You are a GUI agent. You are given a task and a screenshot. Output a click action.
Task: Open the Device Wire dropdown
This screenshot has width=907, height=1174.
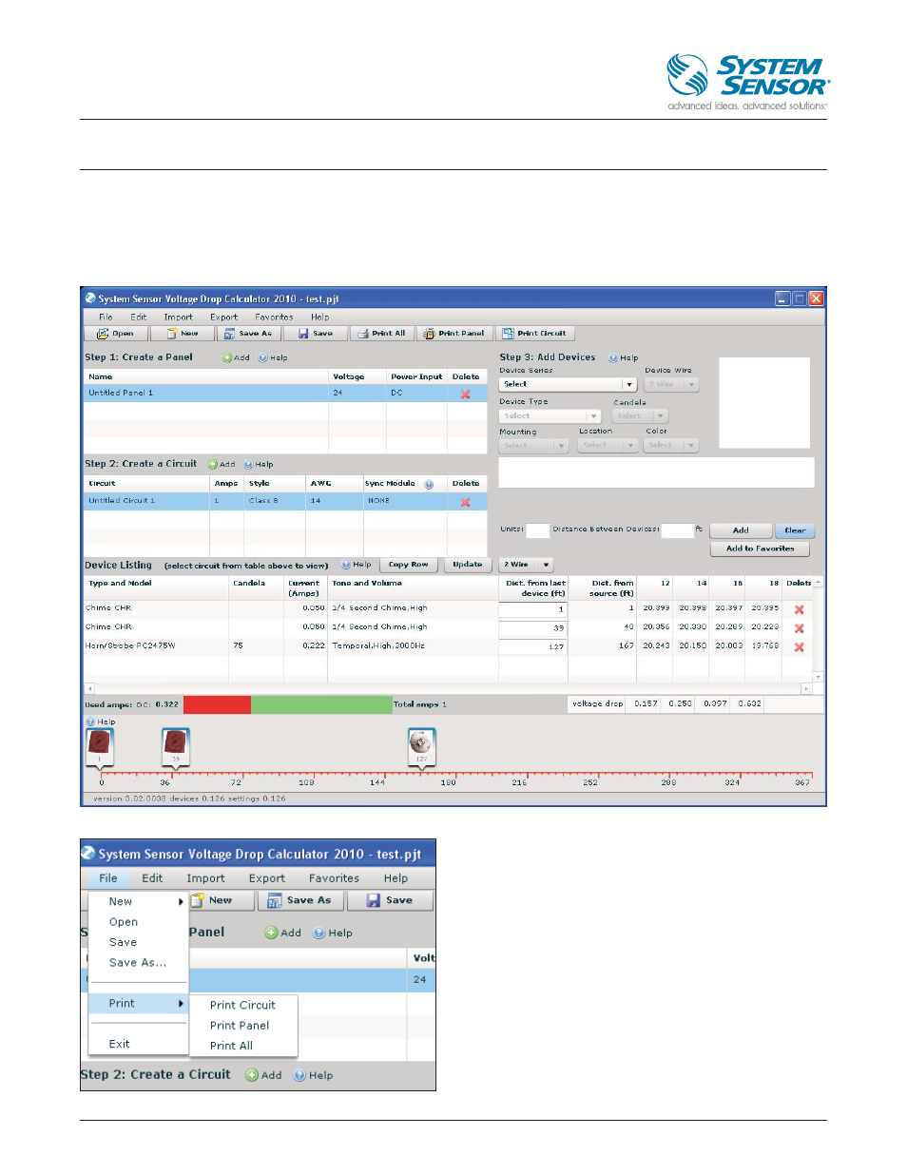(671, 385)
